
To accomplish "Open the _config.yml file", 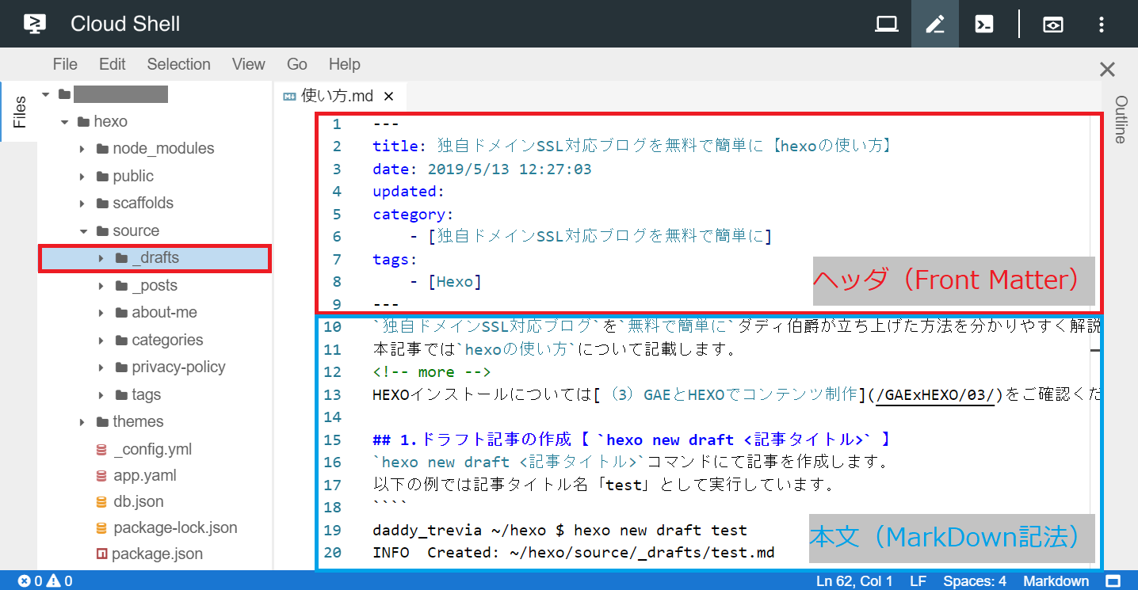I will pos(152,450).
